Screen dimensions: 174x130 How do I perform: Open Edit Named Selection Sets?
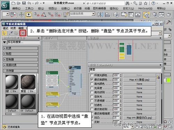[x=66, y=15]
